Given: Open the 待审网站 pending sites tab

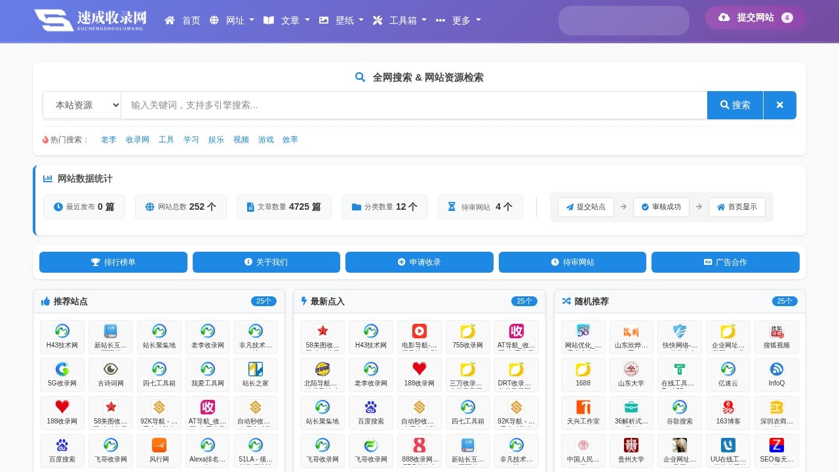Looking at the screenshot, I should [x=572, y=262].
